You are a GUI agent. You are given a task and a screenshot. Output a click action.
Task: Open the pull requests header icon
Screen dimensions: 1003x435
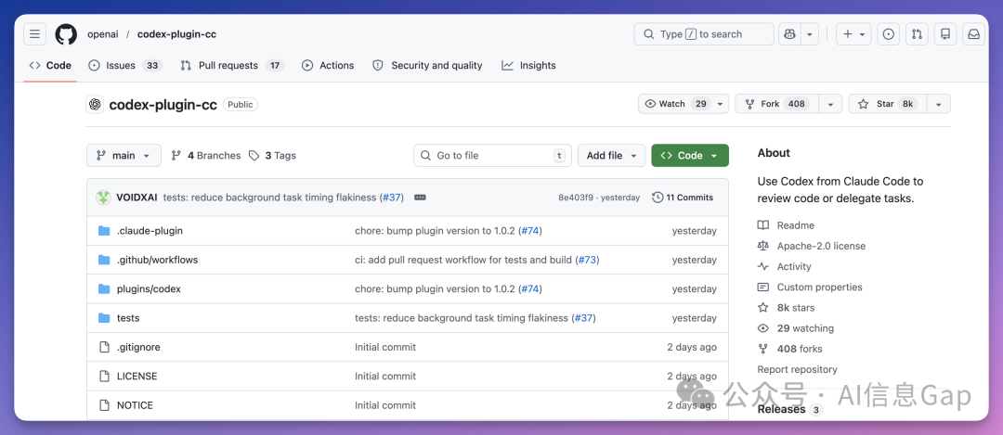[x=917, y=34]
